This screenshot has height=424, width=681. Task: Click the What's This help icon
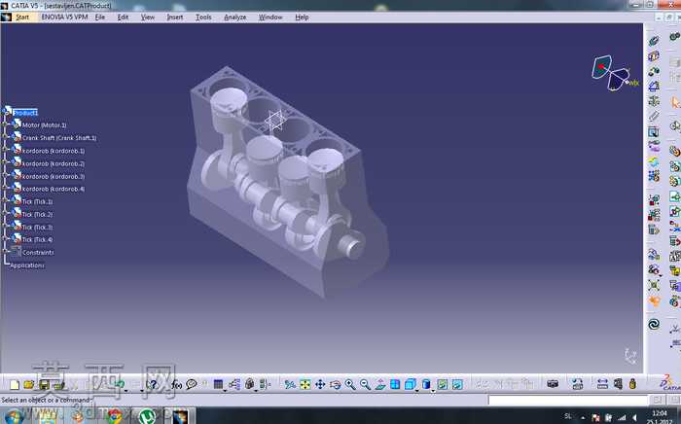point(153,384)
